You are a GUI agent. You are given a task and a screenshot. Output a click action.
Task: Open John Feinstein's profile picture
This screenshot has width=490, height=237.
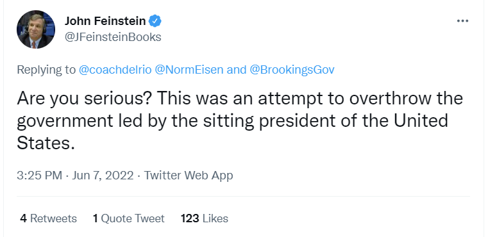pyautogui.click(x=36, y=29)
